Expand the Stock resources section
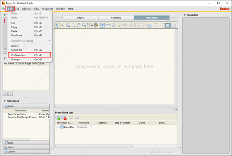232x156 pixels. click(x=26, y=143)
